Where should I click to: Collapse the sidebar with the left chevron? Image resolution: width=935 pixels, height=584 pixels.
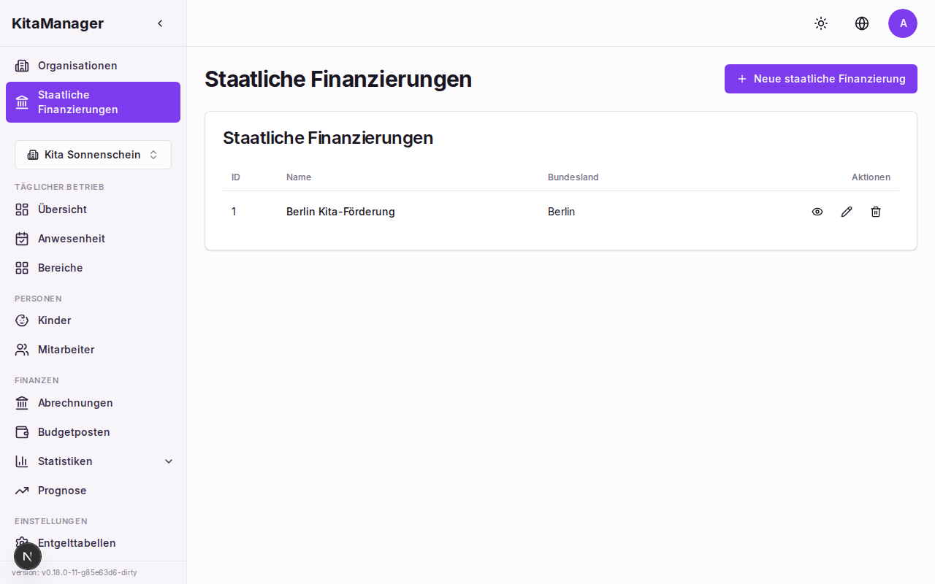click(160, 23)
